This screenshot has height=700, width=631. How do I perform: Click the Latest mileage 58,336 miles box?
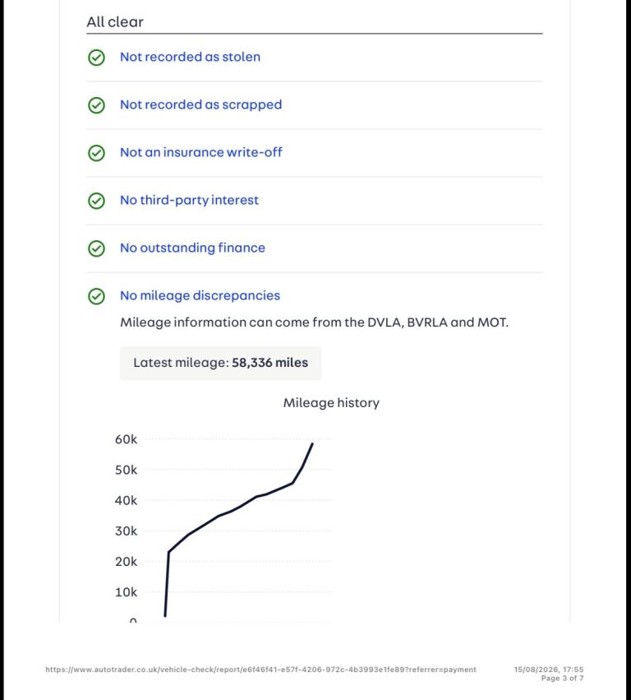pyautogui.click(x=221, y=363)
